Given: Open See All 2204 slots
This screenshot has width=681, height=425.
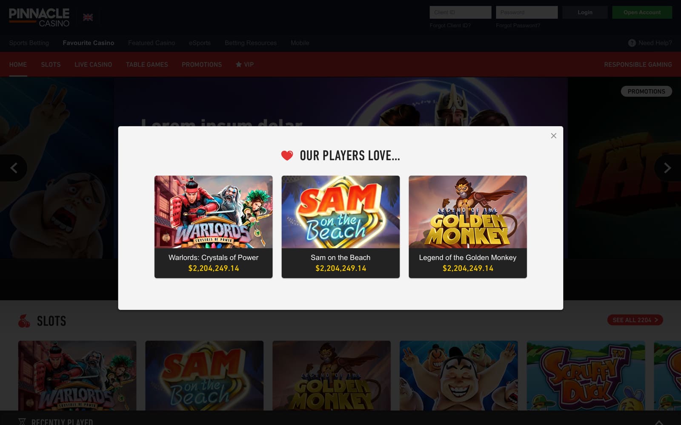Looking at the screenshot, I should pos(635,320).
